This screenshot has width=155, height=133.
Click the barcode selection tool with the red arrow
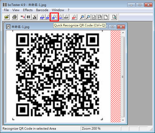coord(22,17)
